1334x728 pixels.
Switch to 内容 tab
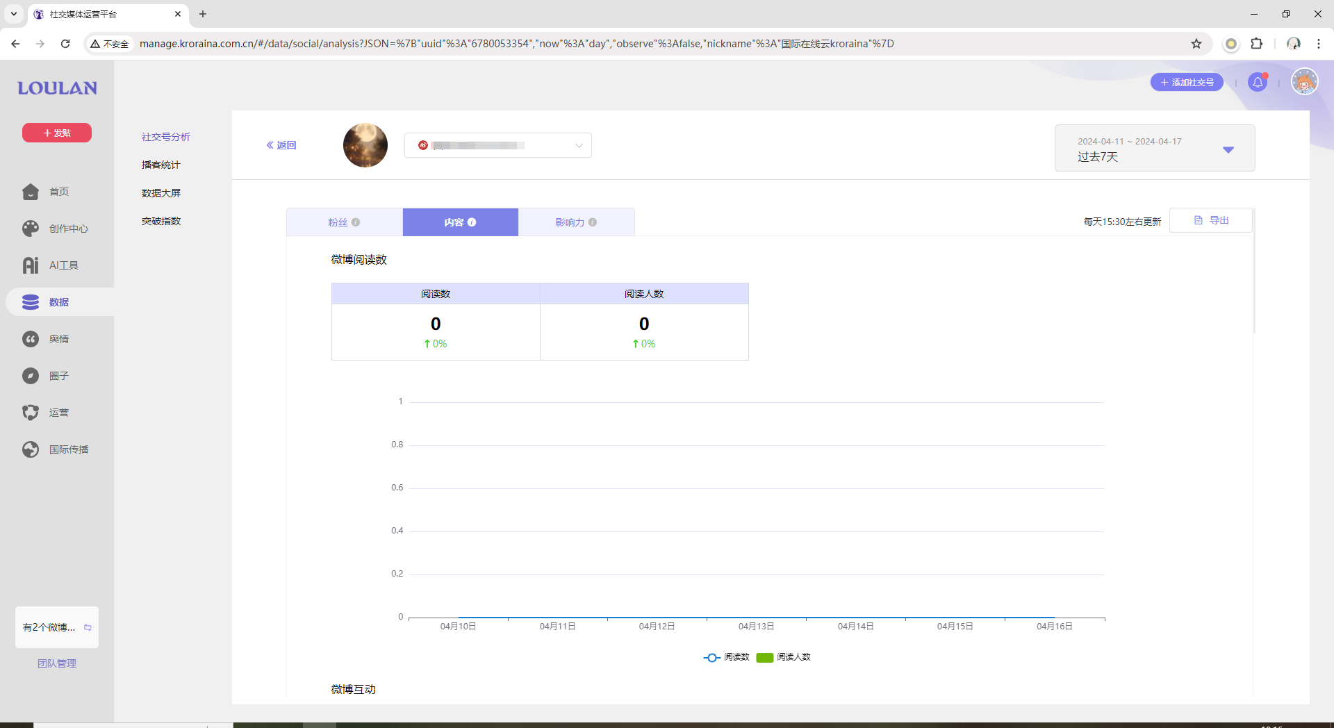click(460, 222)
